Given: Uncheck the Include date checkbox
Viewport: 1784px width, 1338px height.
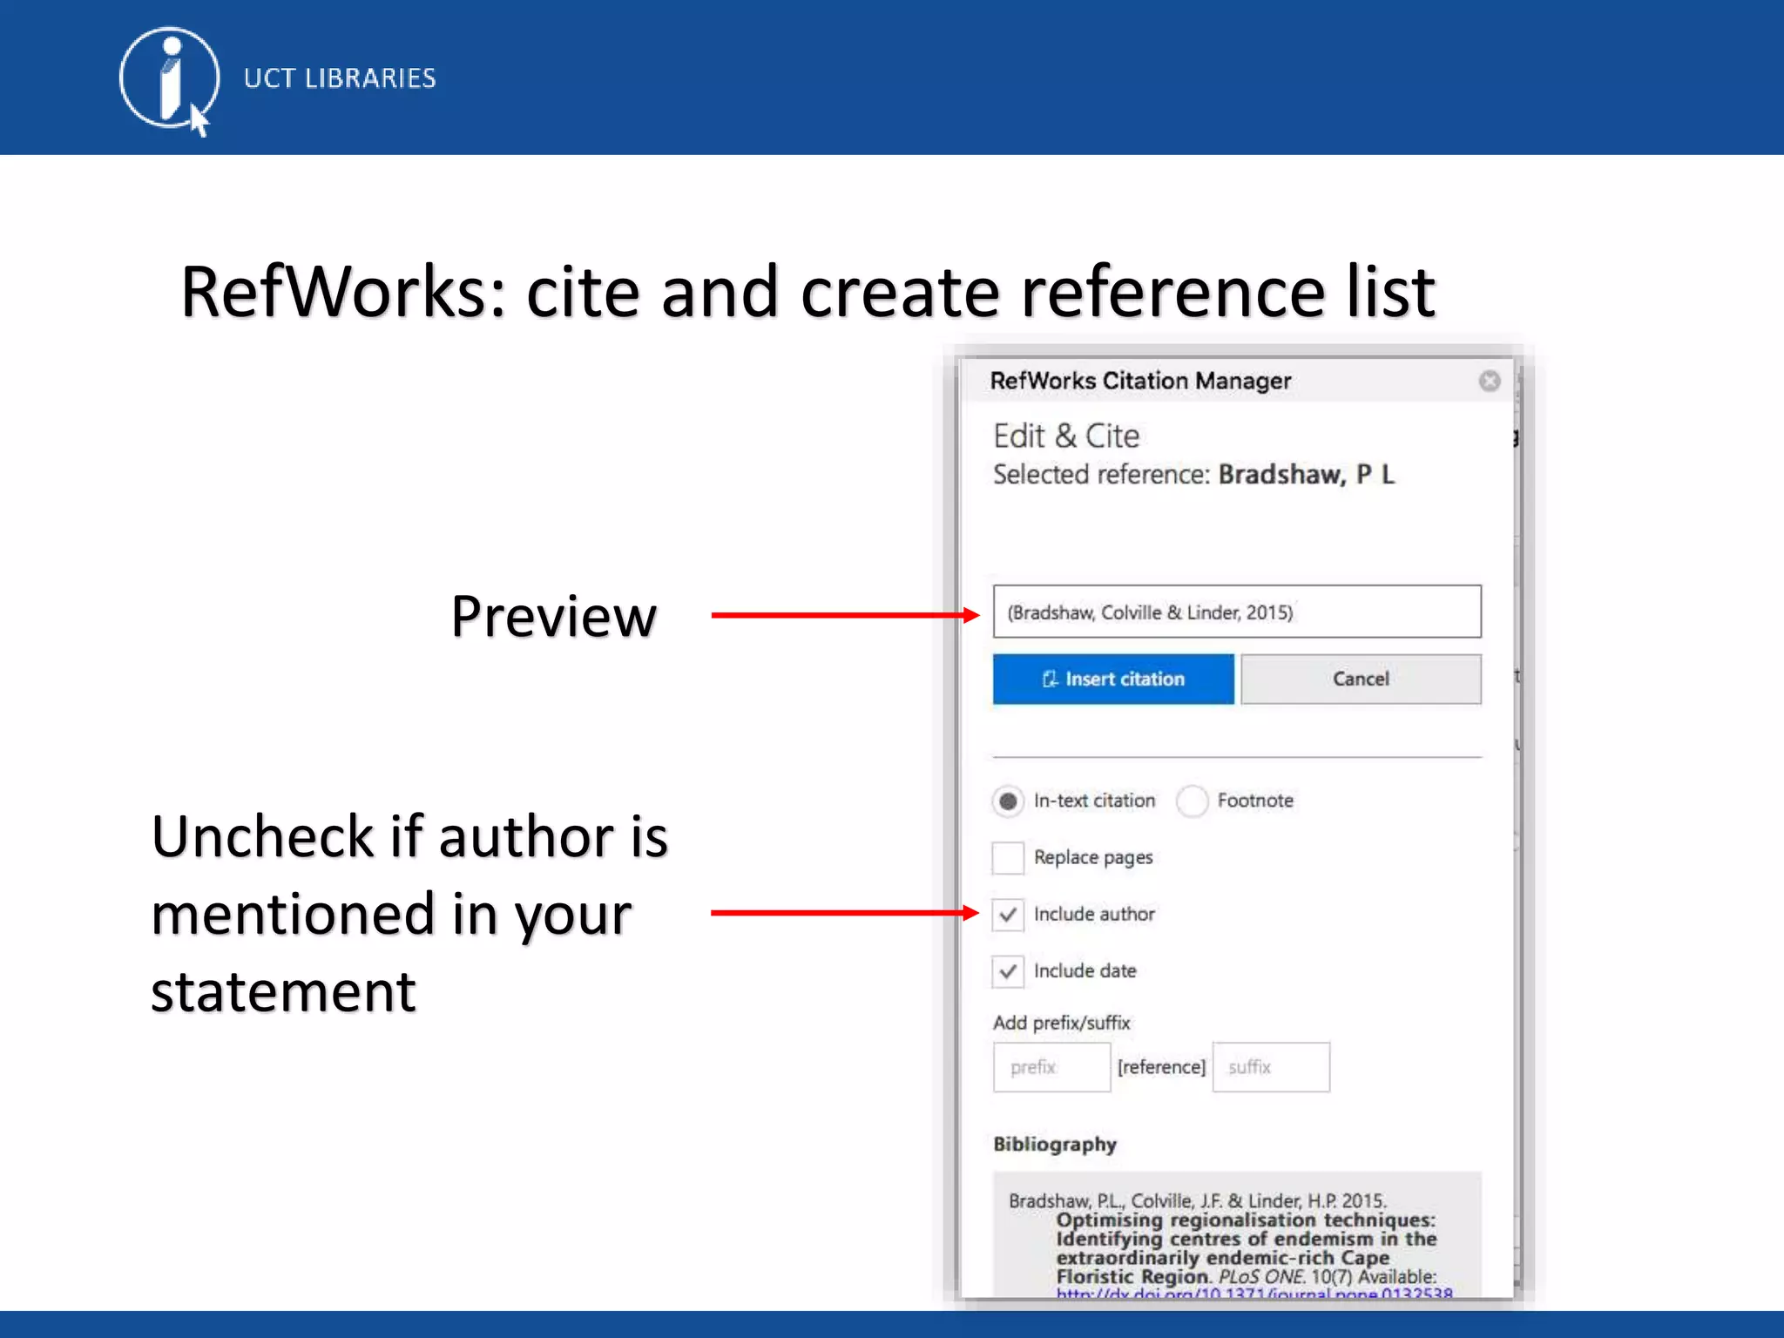Looking at the screenshot, I should click(x=1008, y=971).
